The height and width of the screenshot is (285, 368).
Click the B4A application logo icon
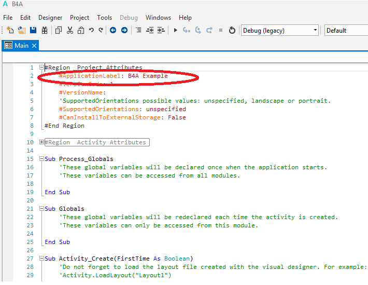[5, 4]
